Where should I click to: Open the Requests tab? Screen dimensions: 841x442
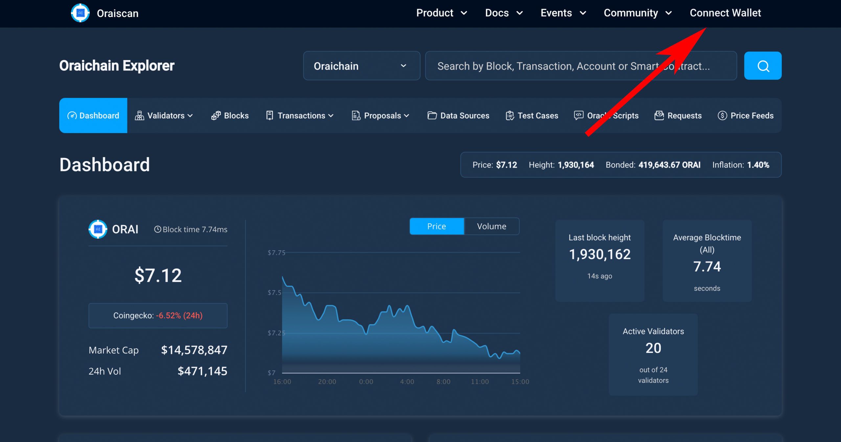point(678,116)
